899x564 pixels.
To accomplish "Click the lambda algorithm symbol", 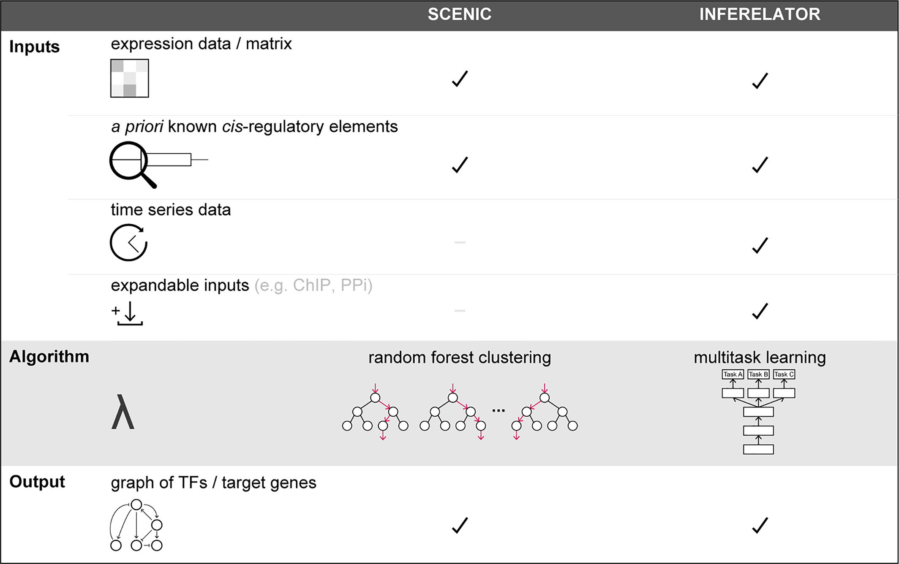I will (x=123, y=412).
